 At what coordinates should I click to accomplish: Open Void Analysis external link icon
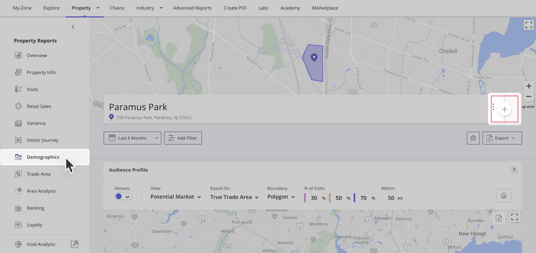click(x=74, y=244)
